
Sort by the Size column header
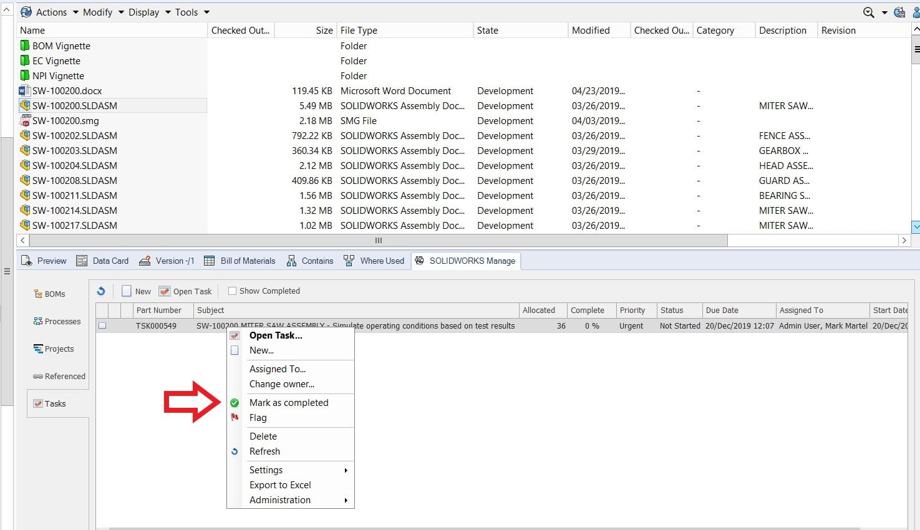coord(306,30)
